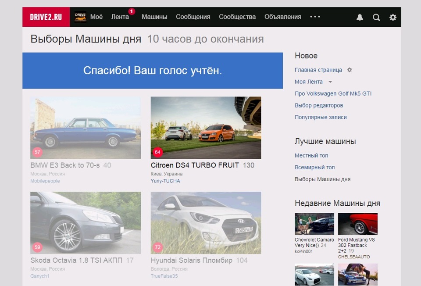This screenshot has height=286, width=421.
Task: Select Выборы Машины дня in sidebar
Action: point(322,179)
